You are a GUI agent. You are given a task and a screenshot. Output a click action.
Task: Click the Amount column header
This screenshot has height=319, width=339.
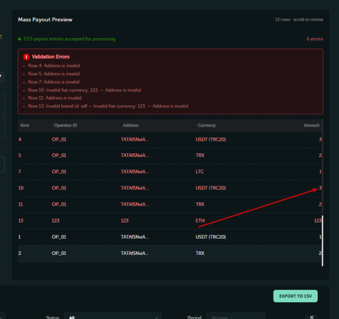[x=312, y=125]
